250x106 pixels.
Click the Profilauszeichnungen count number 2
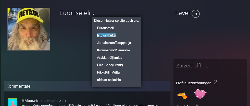(x=215, y=82)
